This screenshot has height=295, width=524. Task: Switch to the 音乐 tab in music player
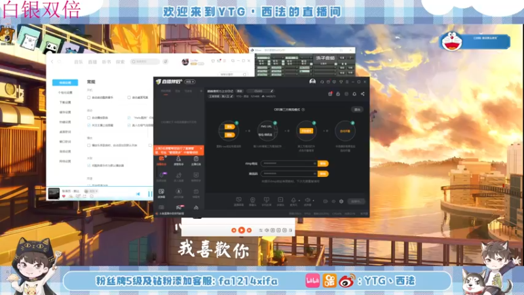tap(79, 62)
